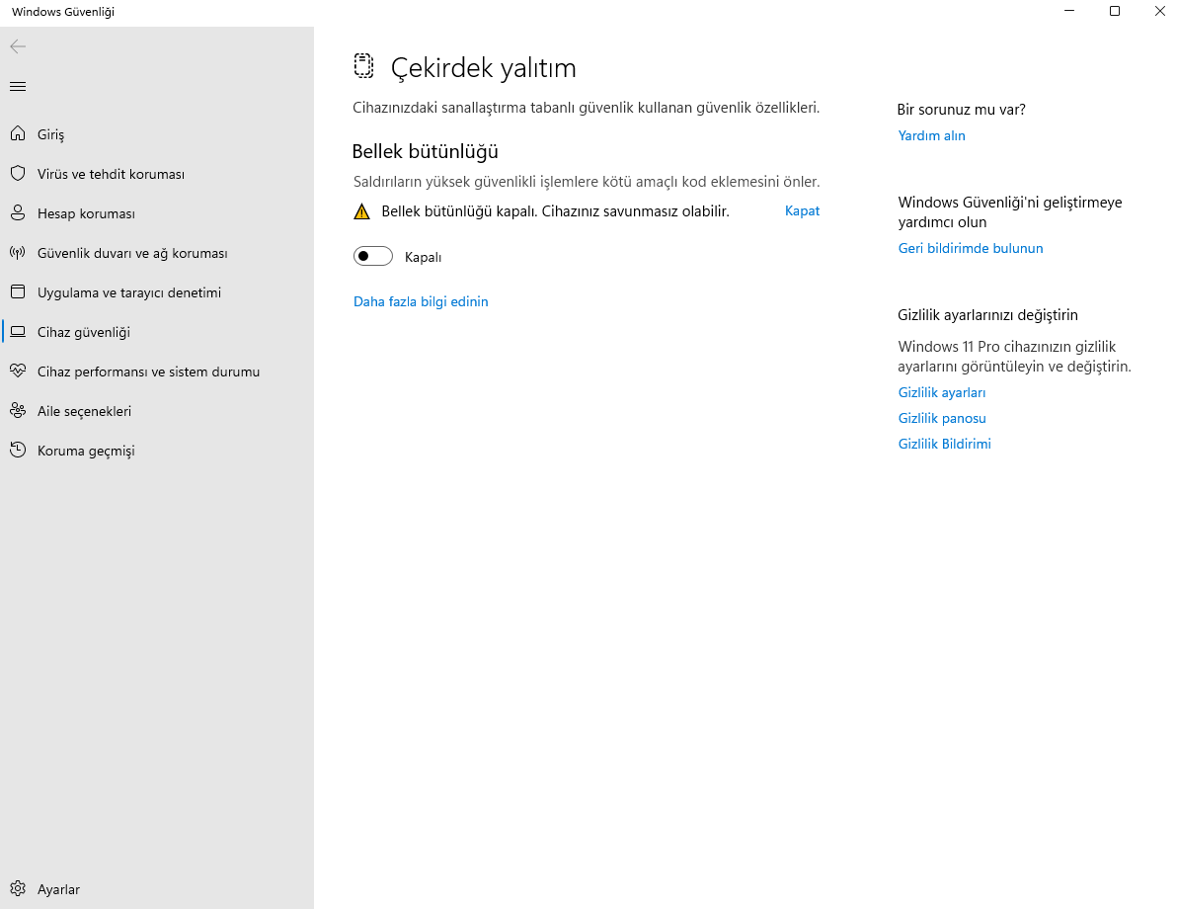Screen dimensions: 1177x909
Task: Open Gizlilik ayarları link
Action: tap(941, 392)
